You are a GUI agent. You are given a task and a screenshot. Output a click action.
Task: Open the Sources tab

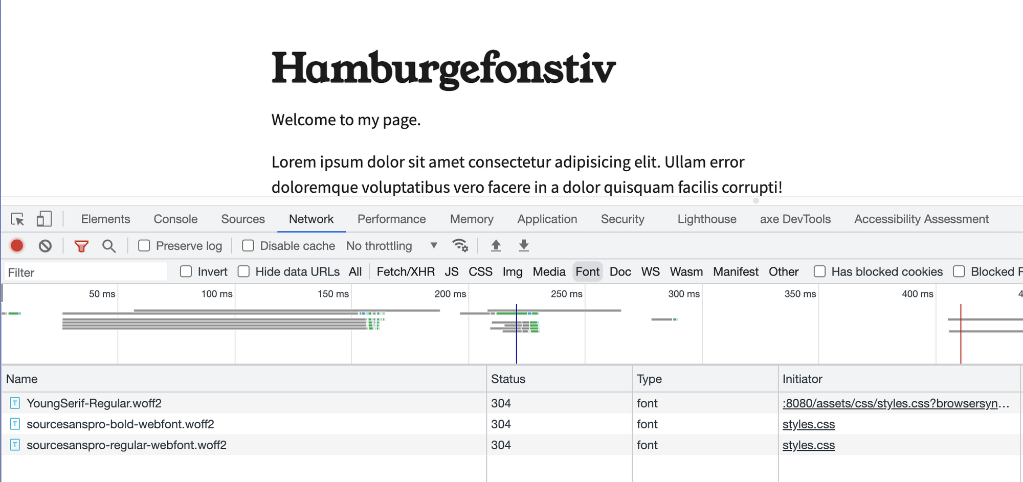tap(243, 219)
